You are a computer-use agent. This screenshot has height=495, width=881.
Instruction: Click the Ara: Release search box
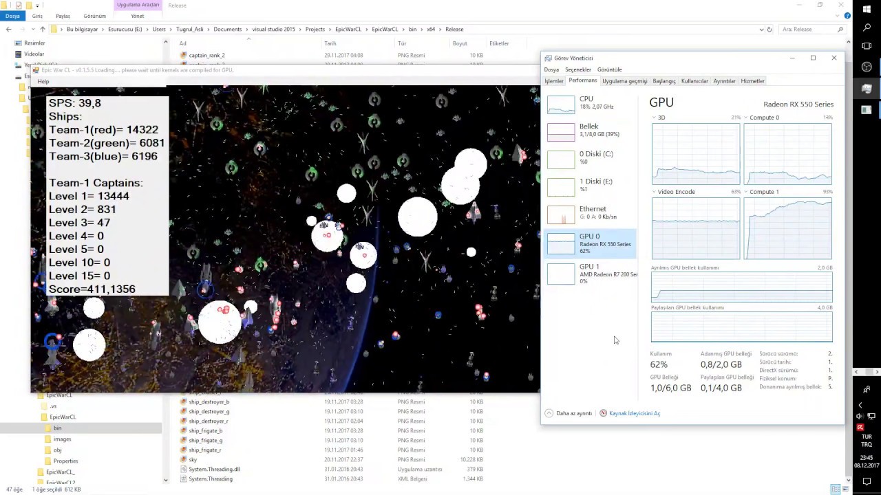coord(812,29)
